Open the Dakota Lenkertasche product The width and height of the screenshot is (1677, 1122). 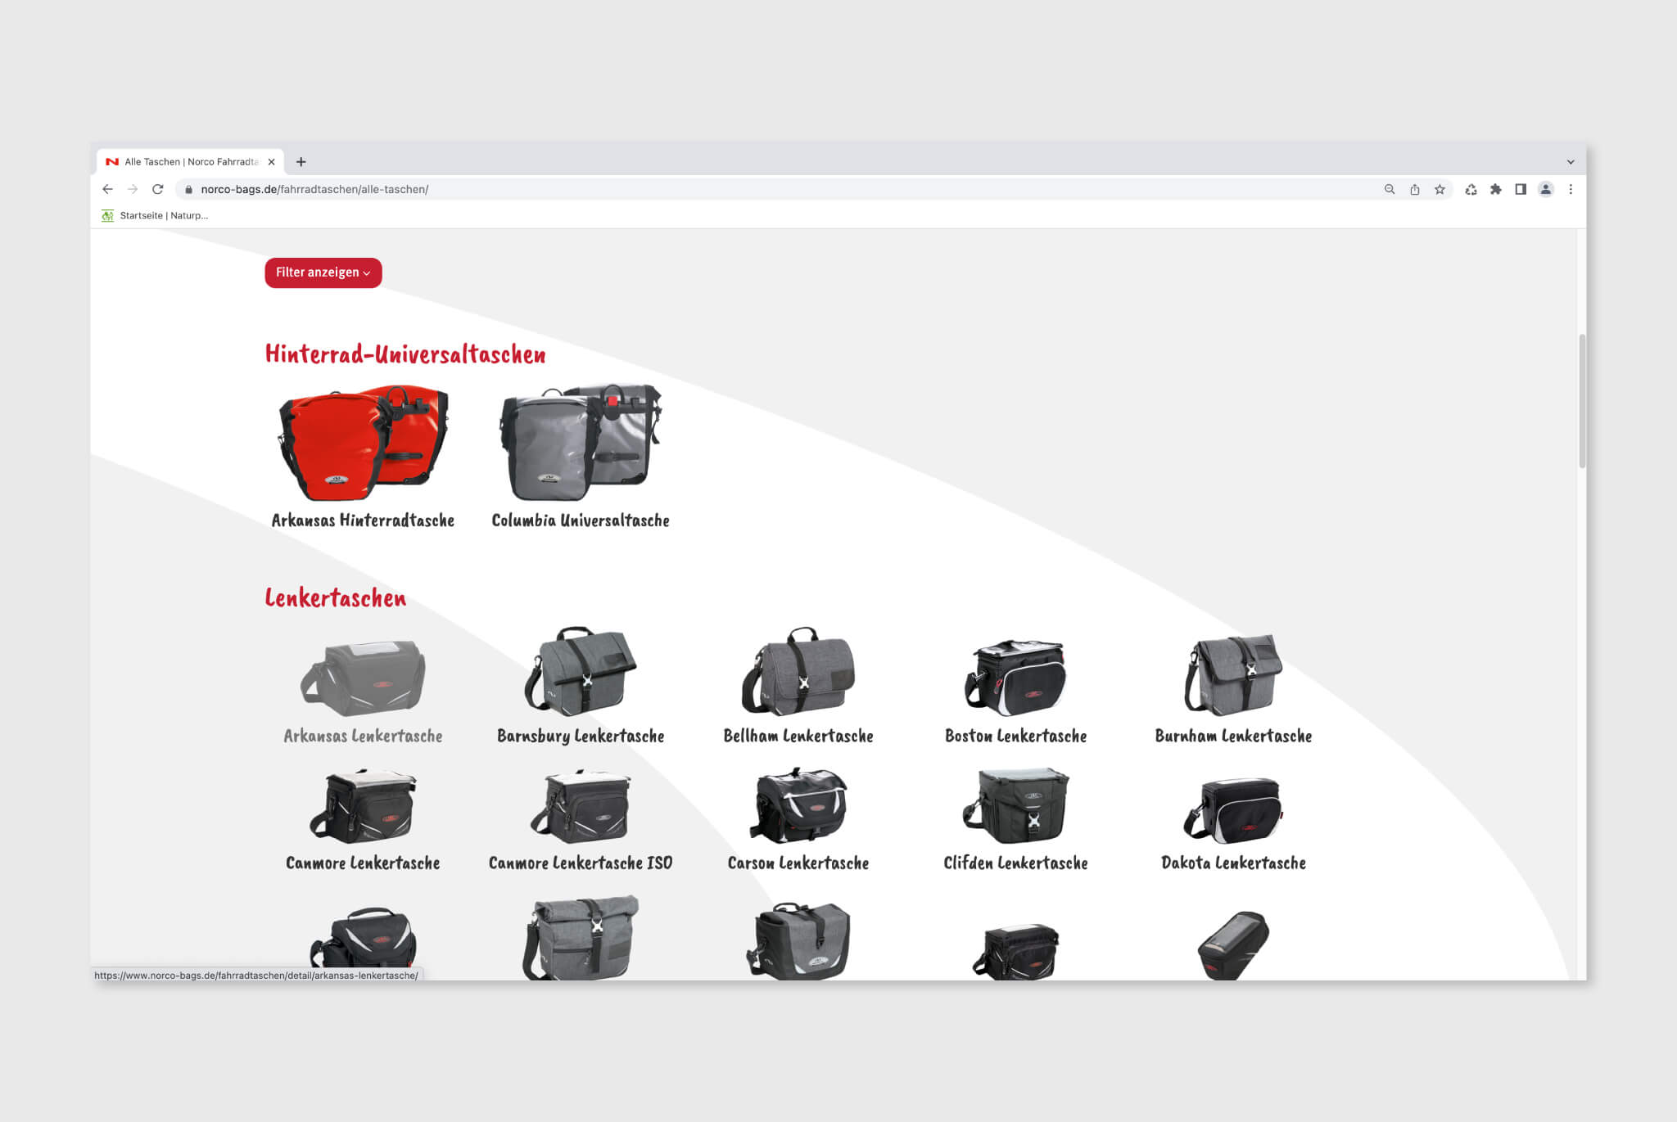point(1233,863)
